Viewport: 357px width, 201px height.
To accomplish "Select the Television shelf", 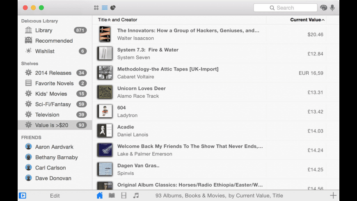I will coord(55,115).
